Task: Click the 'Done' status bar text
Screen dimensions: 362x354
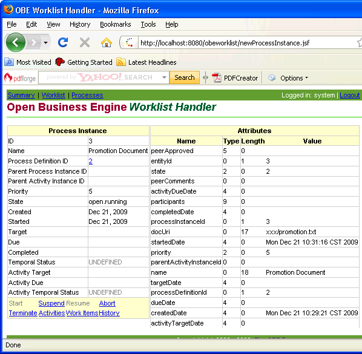Action: click(x=13, y=345)
